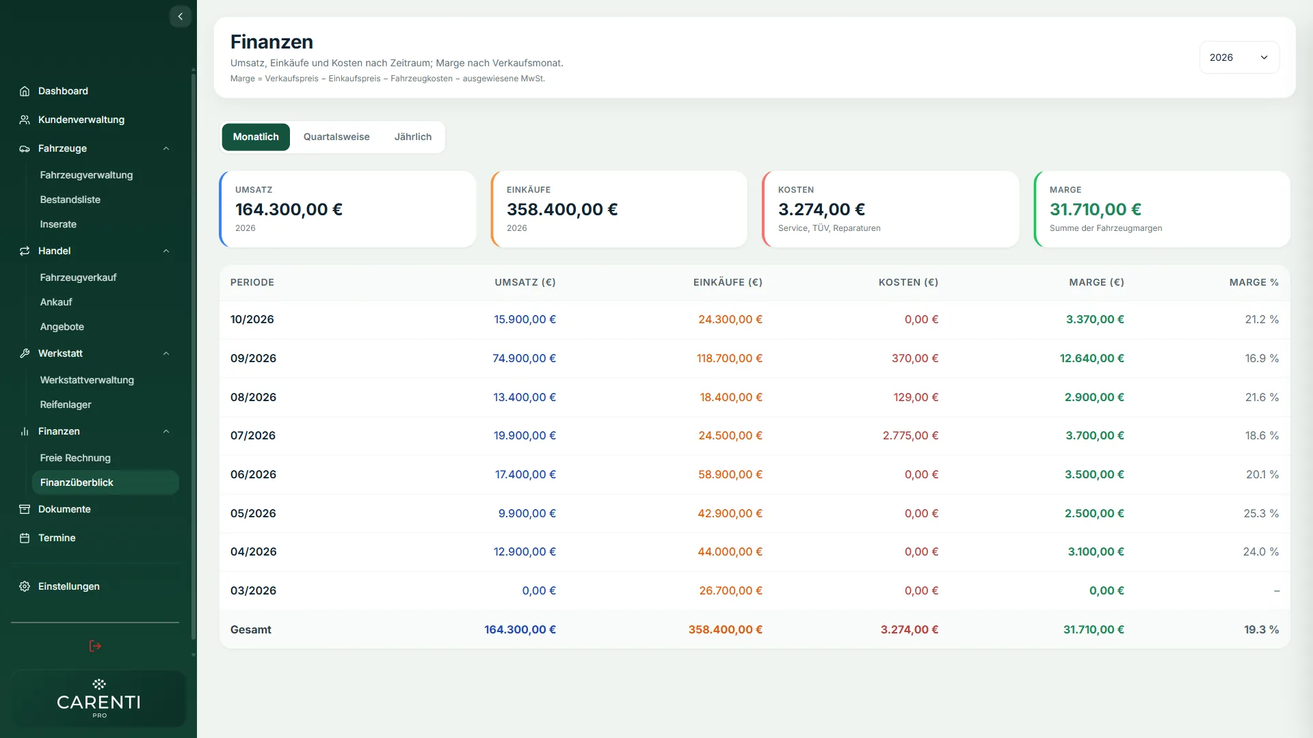This screenshot has height=738, width=1313.
Task: Click the Werkstatt wrench icon
Action: [x=25, y=353]
